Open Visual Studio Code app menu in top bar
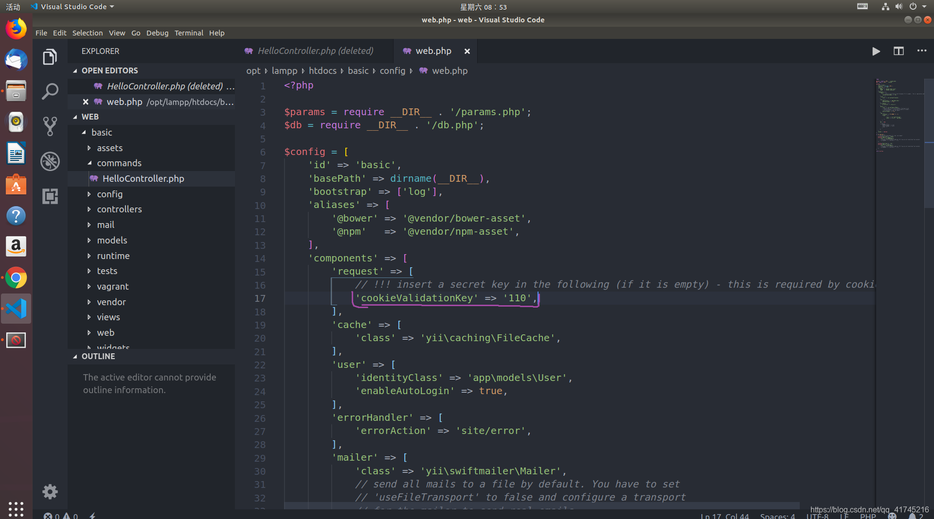The height and width of the screenshot is (519, 934). (72, 7)
